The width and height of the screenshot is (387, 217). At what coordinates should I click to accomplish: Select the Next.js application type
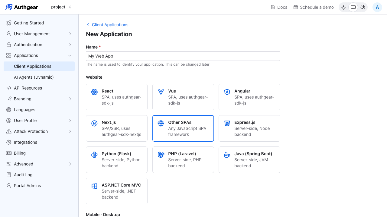click(117, 128)
